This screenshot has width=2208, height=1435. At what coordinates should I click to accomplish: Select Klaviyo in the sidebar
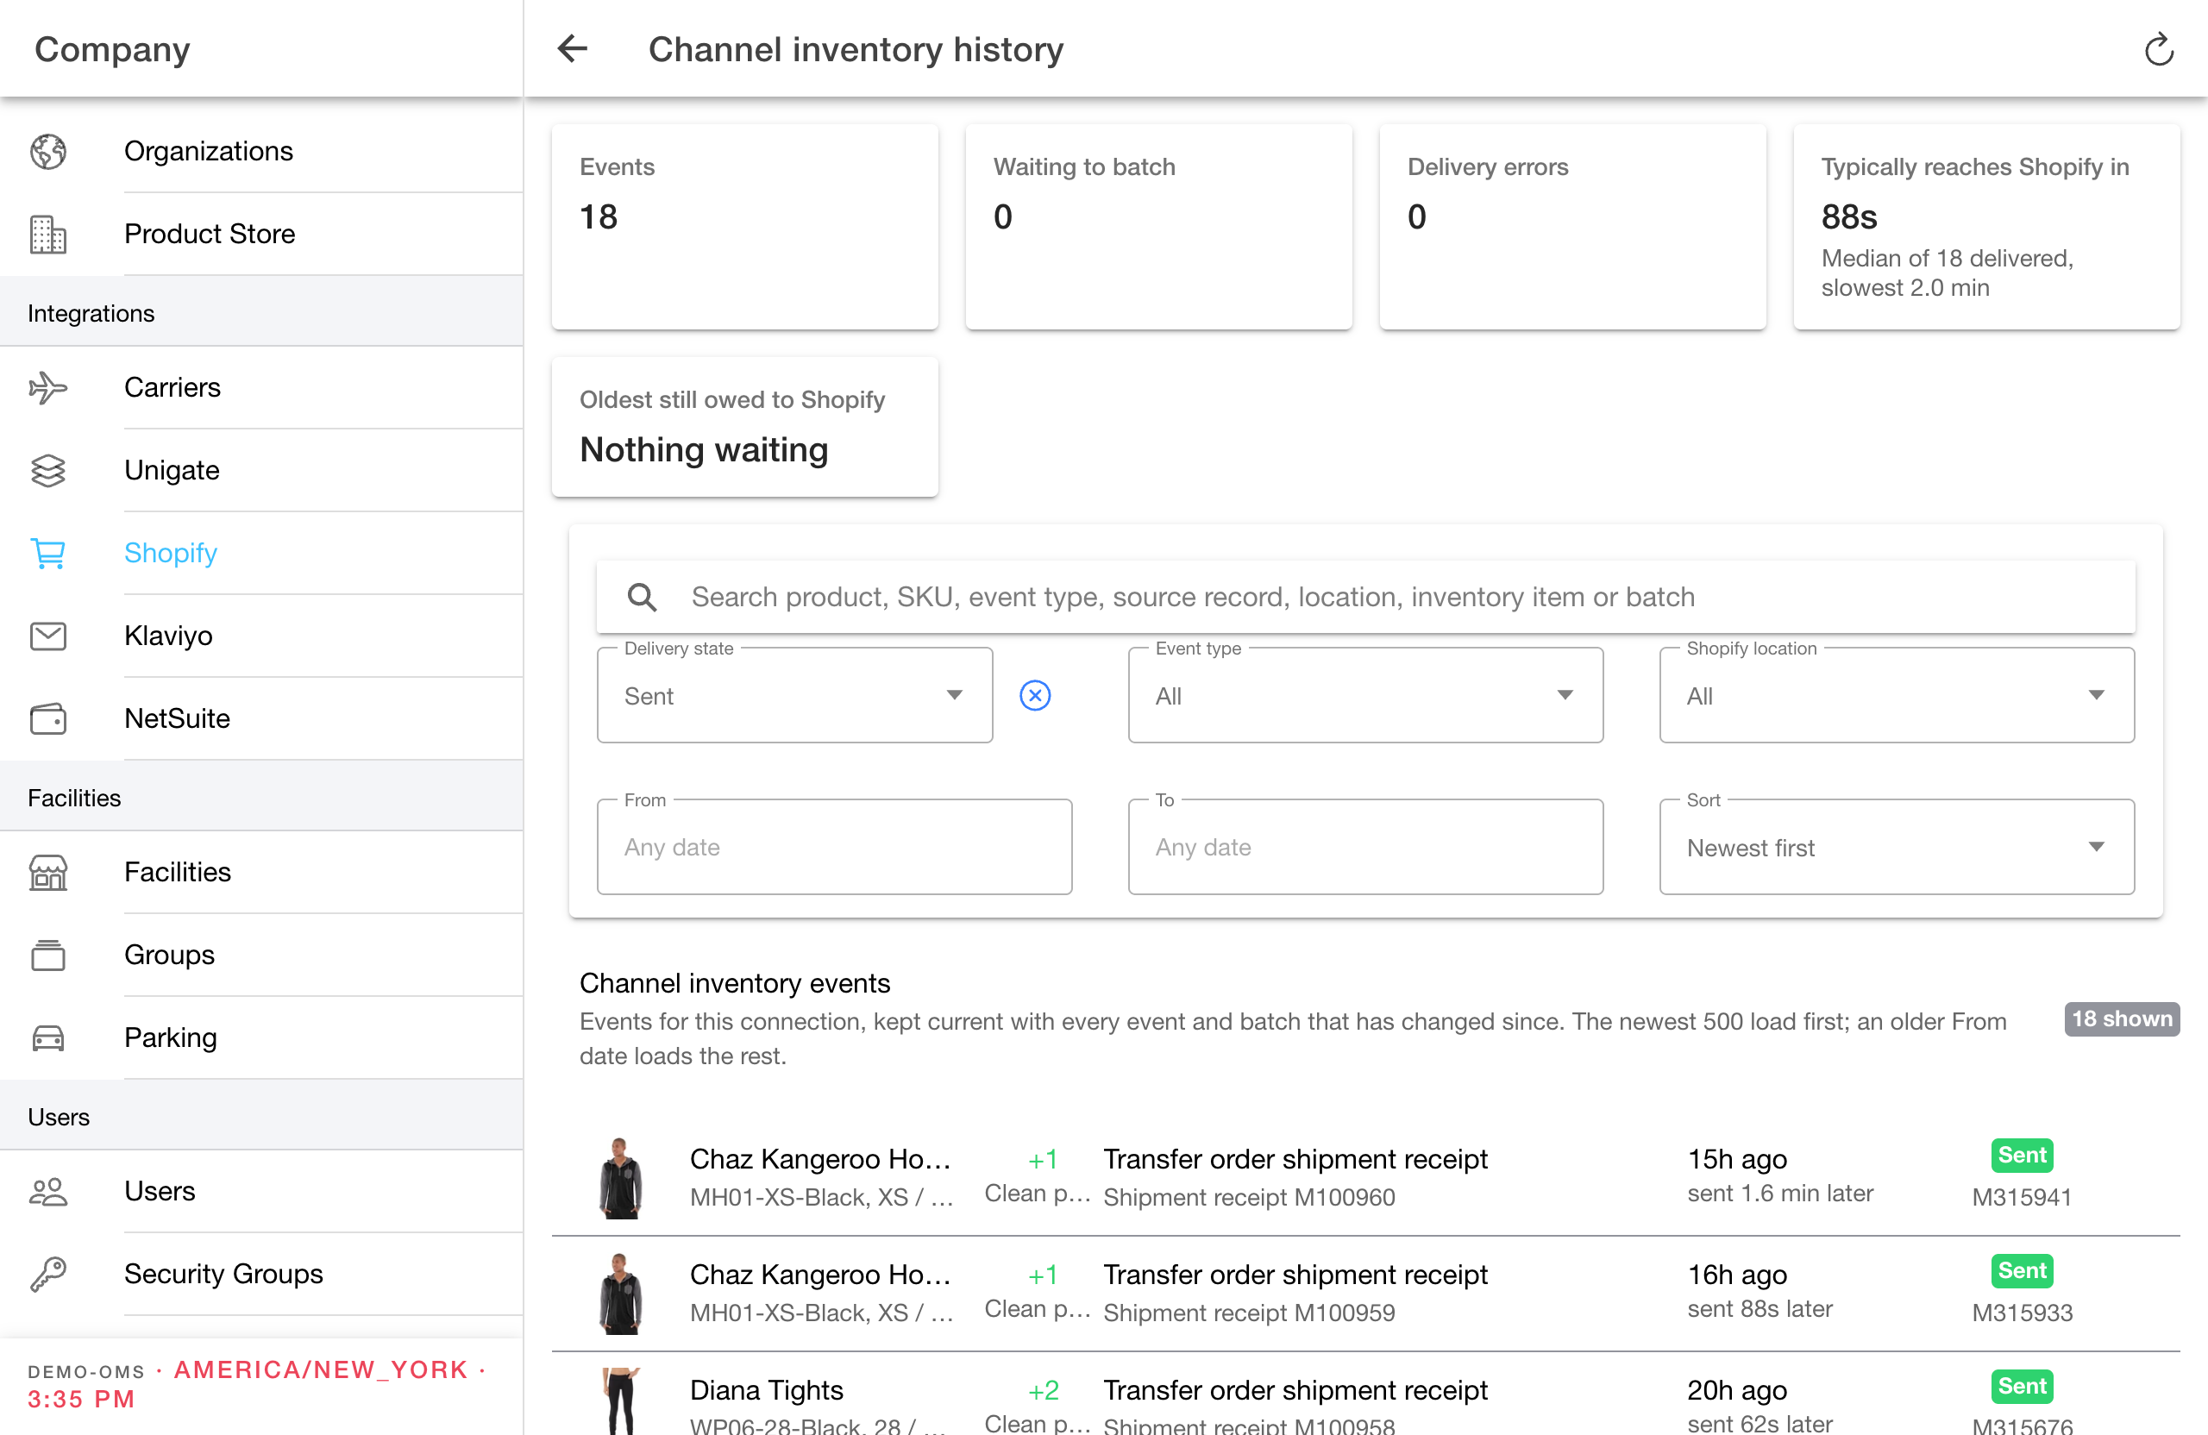261,636
